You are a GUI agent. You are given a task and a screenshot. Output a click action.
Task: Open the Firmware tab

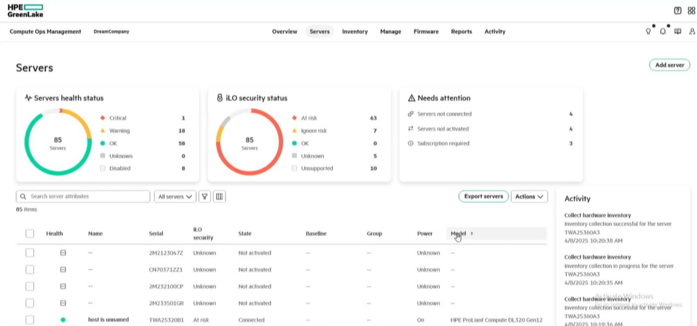[x=426, y=31]
